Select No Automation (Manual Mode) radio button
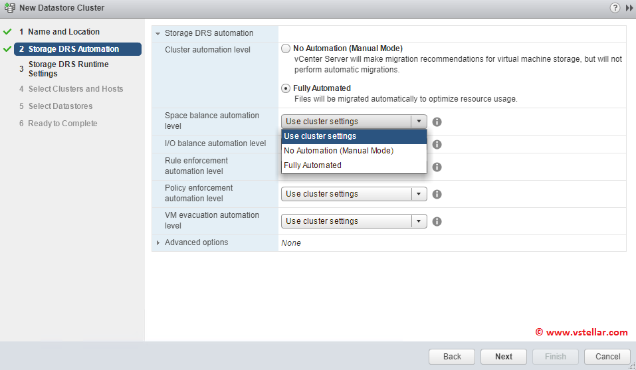636x370 pixels. [x=286, y=48]
